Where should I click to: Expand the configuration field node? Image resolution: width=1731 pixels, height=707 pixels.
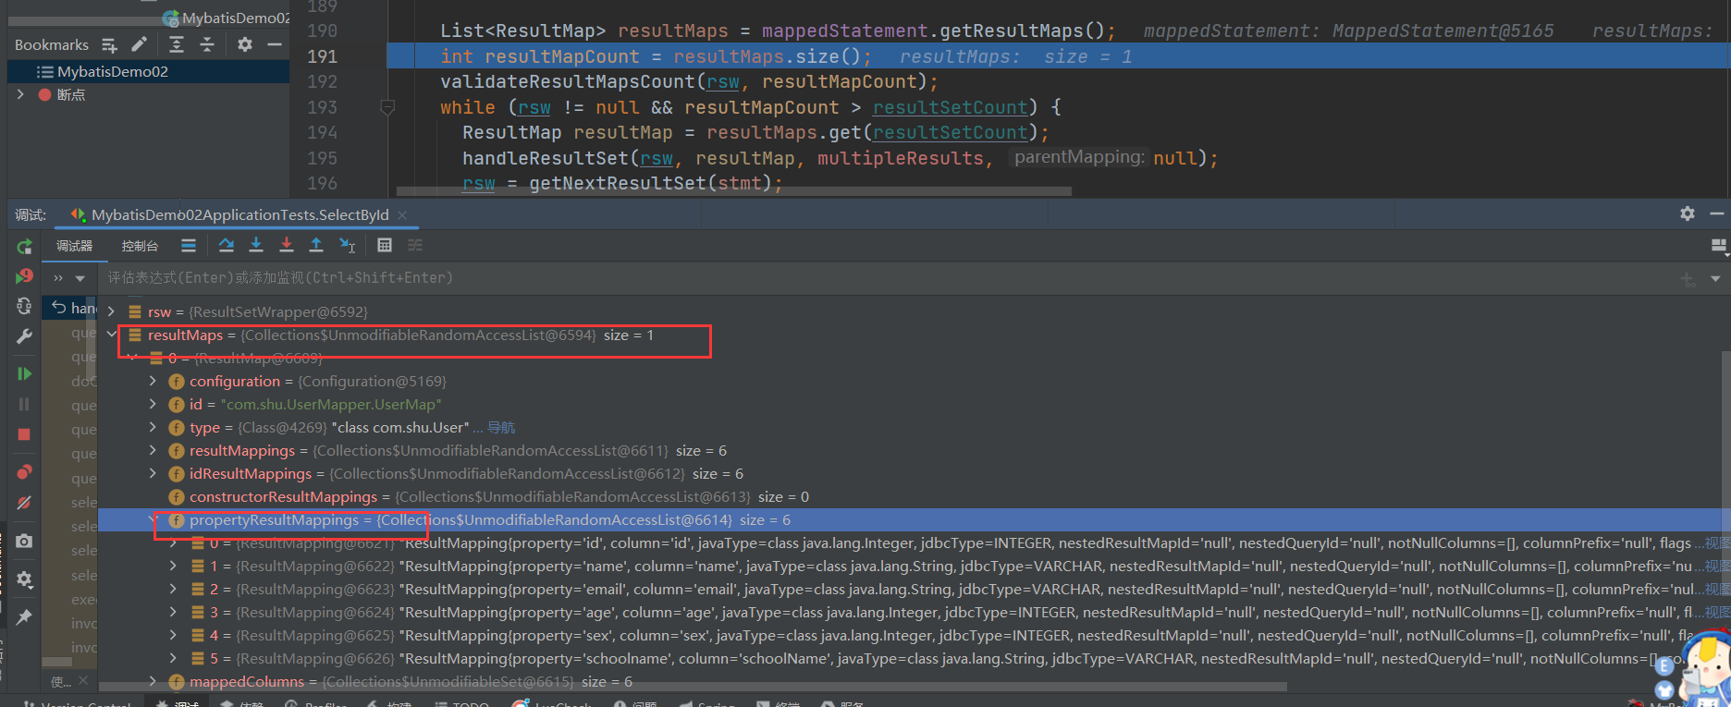click(x=153, y=381)
